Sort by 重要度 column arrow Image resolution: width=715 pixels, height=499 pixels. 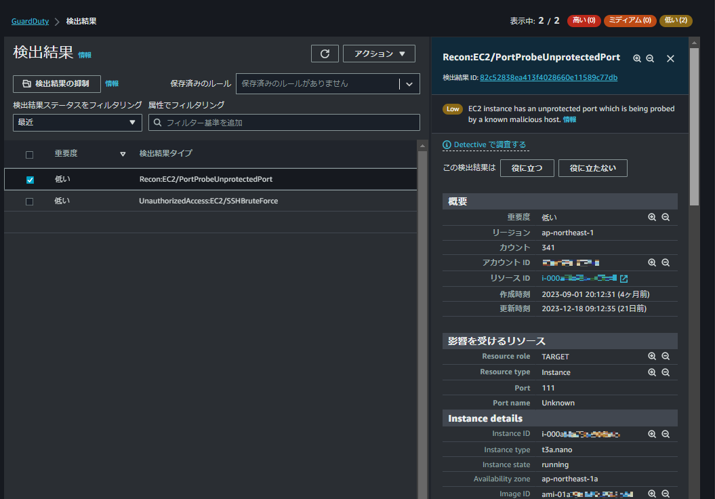coord(123,155)
